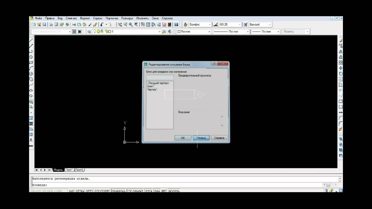Click the Save disk icon
The width and height of the screenshot is (372, 209).
click(44, 25)
